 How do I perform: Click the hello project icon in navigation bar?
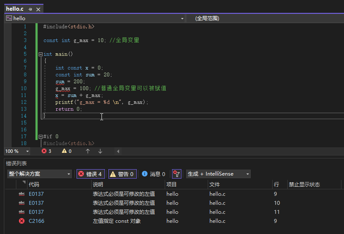click(9, 18)
